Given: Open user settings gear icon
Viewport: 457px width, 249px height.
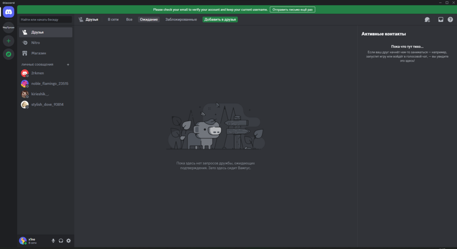Looking at the screenshot, I should (69, 241).
